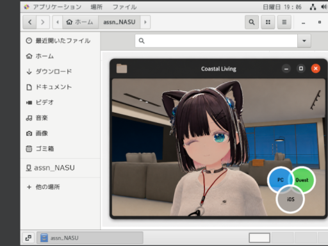Open the ファイル menu

pyautogui.click(x=124, y=7)
